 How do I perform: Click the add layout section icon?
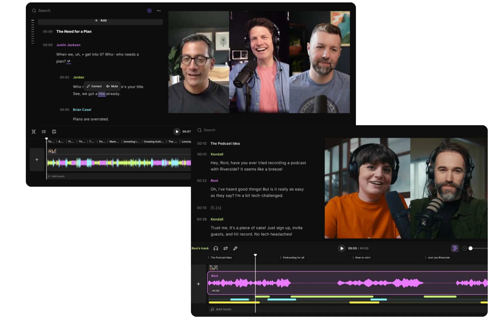point(54,132)
